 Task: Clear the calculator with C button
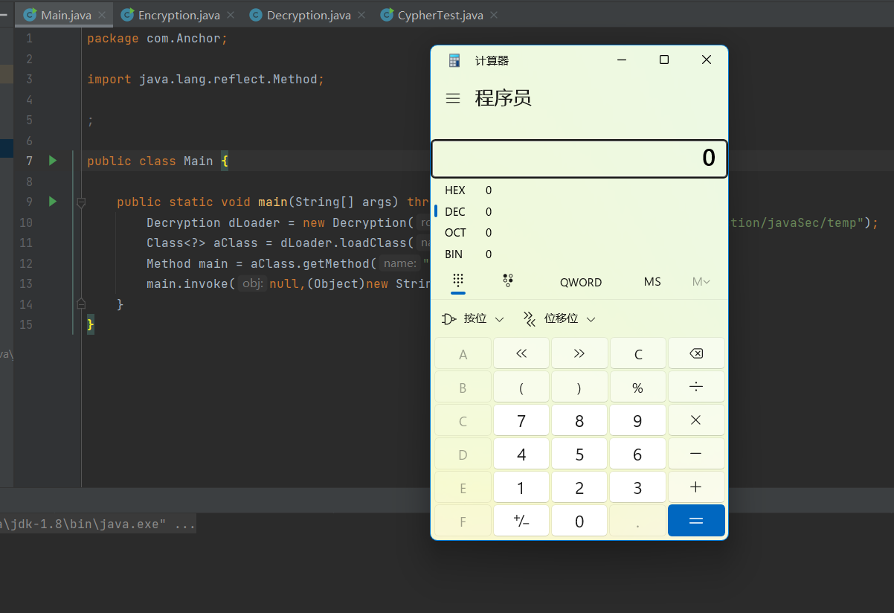click(637, 353)
